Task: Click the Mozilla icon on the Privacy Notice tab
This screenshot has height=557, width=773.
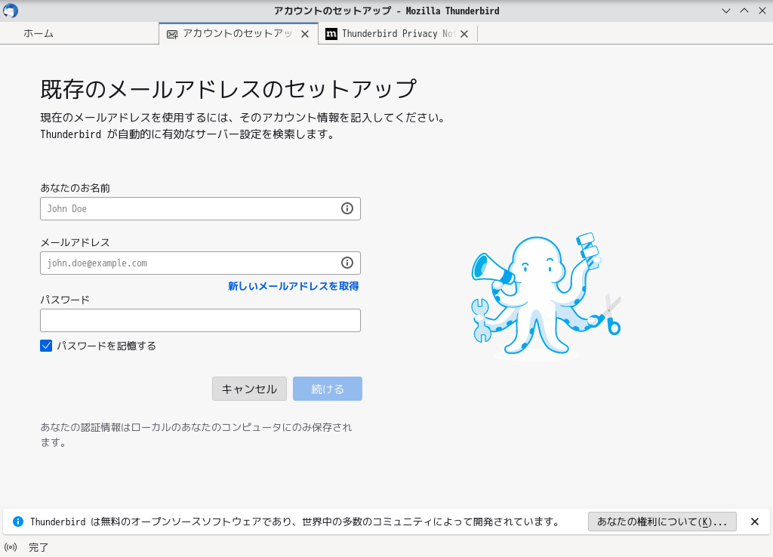Action: pyautogui.click(x=331, y=34)
